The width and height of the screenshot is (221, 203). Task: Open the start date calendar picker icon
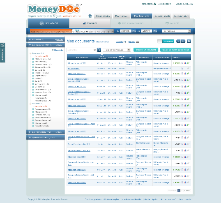pyautogui.click(x=134, y=31)
